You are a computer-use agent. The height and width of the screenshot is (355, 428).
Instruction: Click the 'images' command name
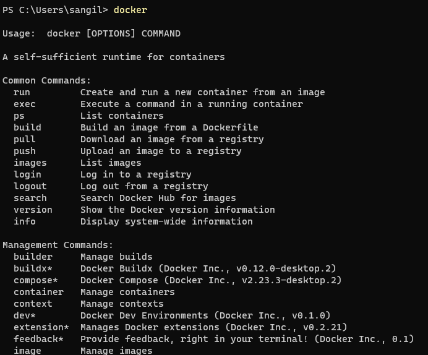[30, 163]
